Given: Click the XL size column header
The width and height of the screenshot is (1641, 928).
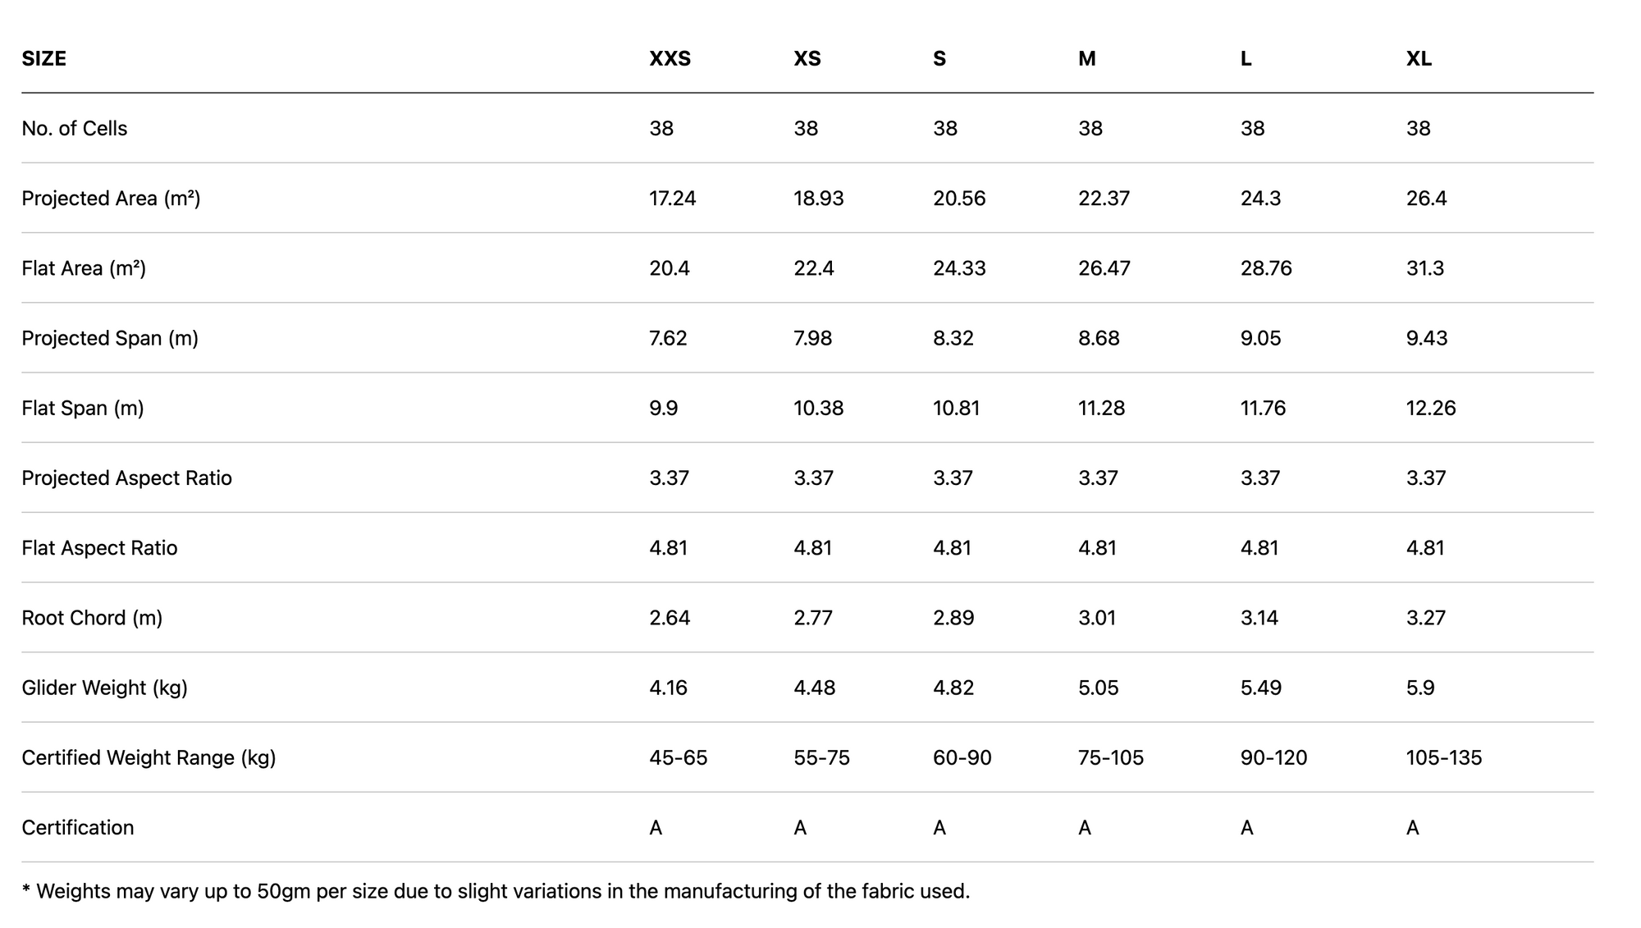Looking at the screenshot, I should (x=1419, y=58).
